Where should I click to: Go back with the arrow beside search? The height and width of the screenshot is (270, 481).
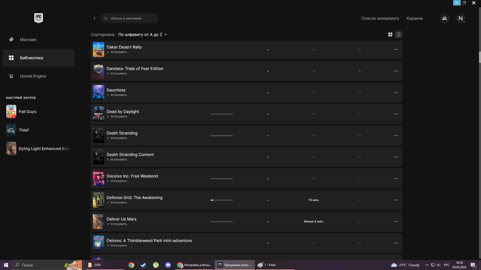click(x=94, y=18)
